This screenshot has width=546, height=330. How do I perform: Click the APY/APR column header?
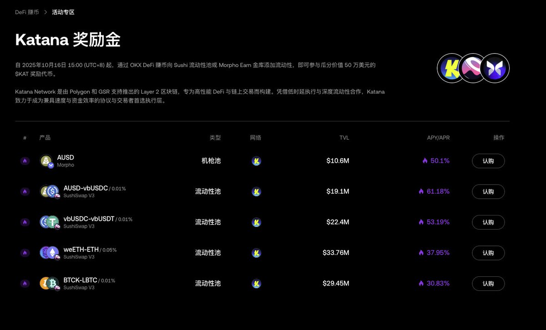tap(438, 138)
